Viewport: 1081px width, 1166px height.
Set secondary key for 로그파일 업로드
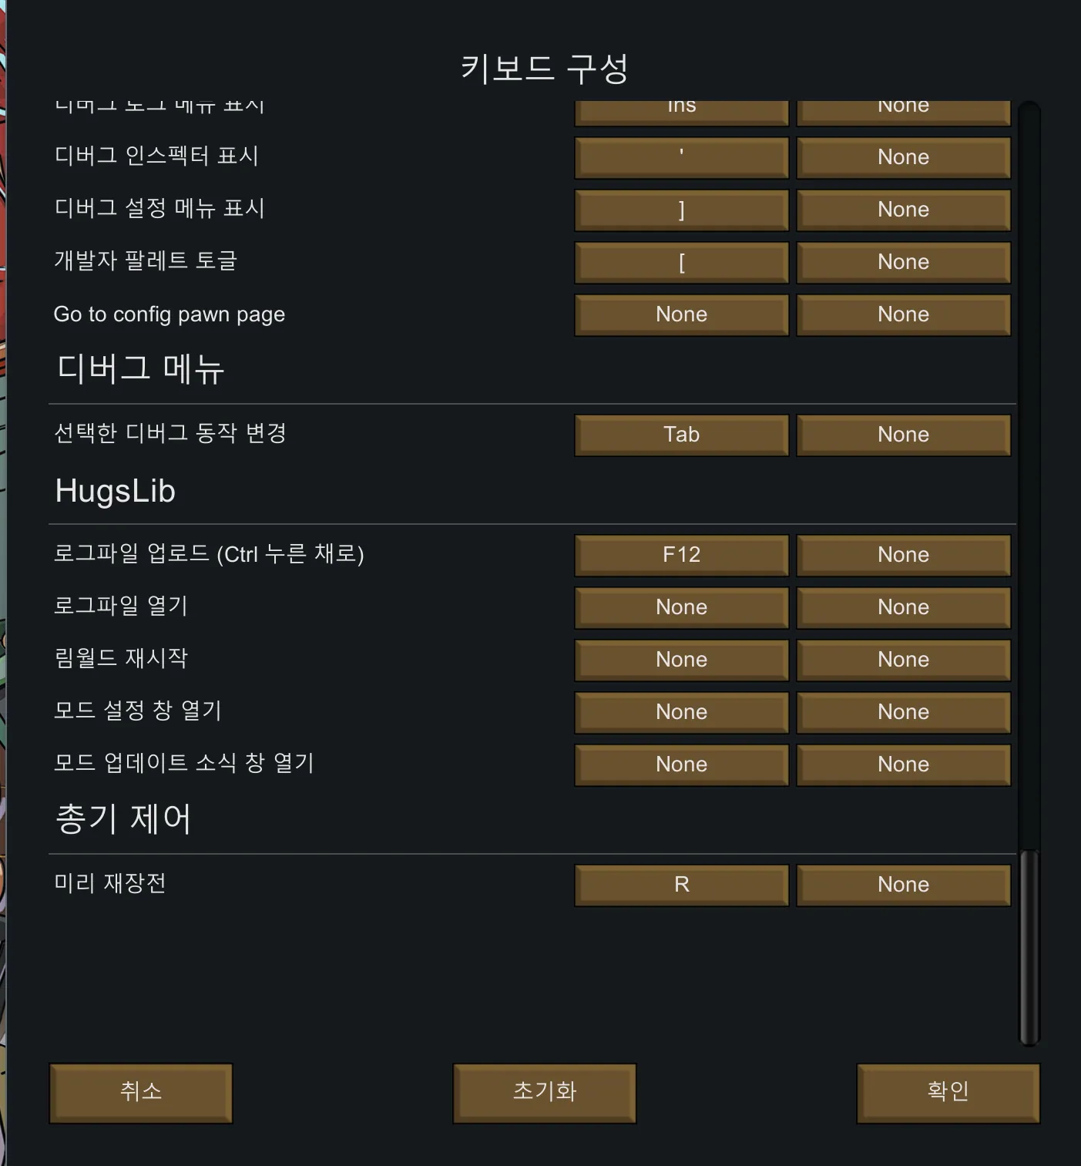[903, 555]
